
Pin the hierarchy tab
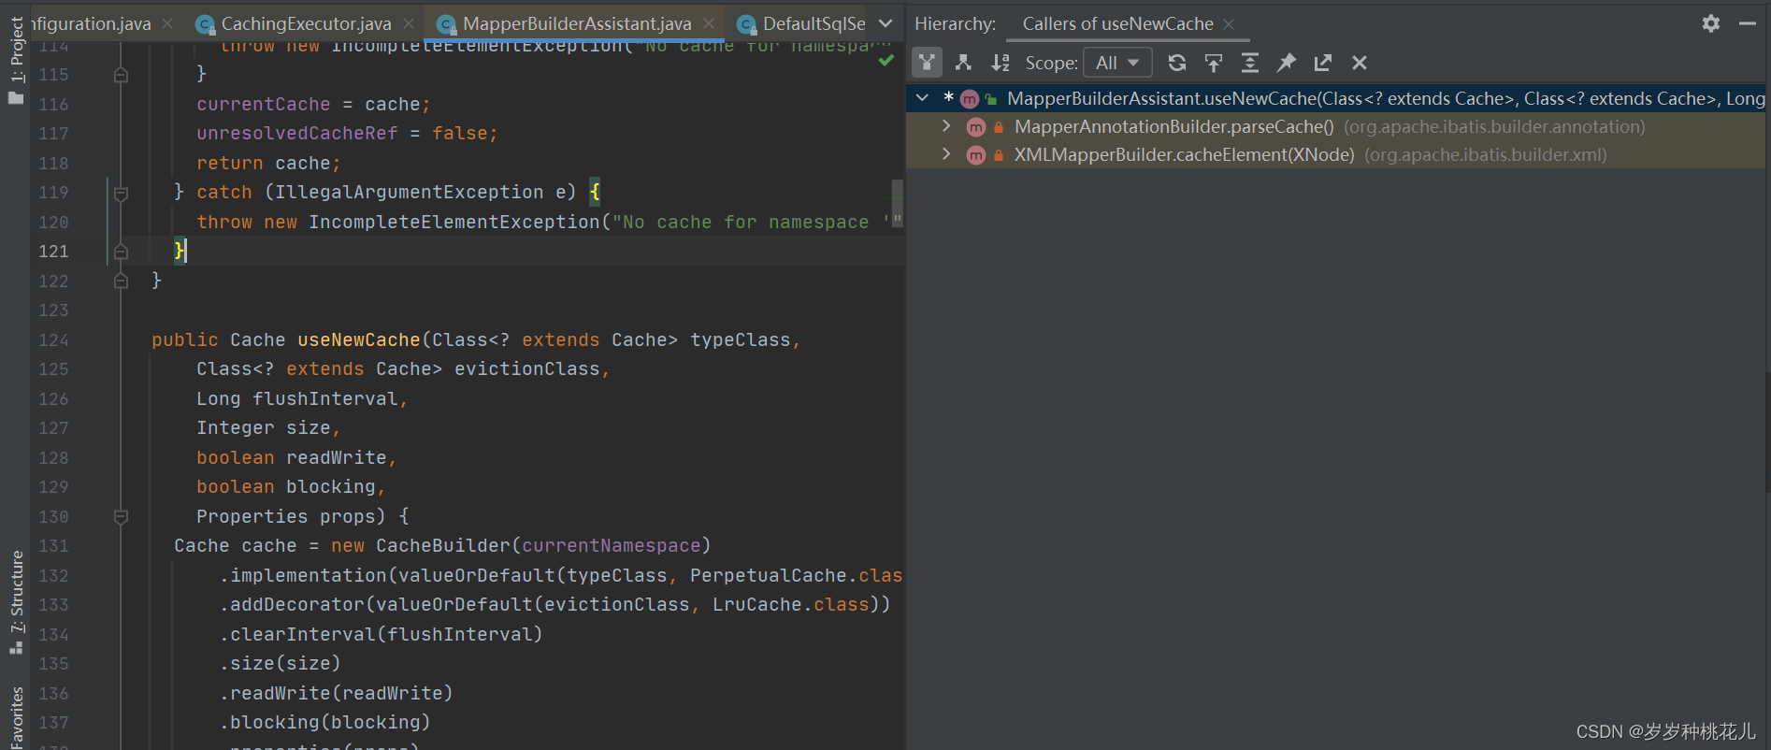[x=1287, y=63]
